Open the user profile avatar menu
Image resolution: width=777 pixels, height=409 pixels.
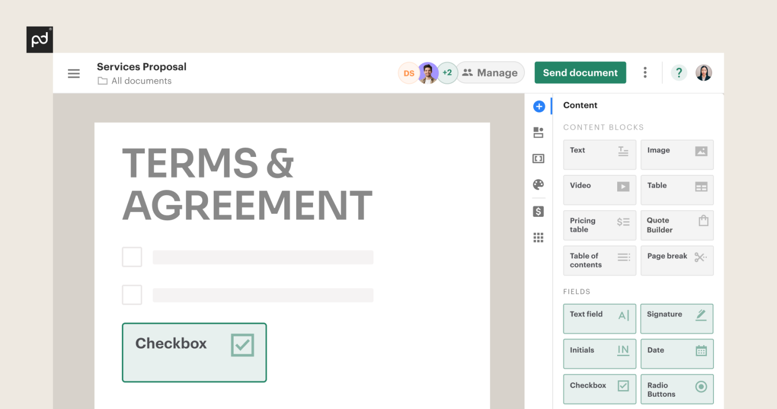tap(704, 73)
